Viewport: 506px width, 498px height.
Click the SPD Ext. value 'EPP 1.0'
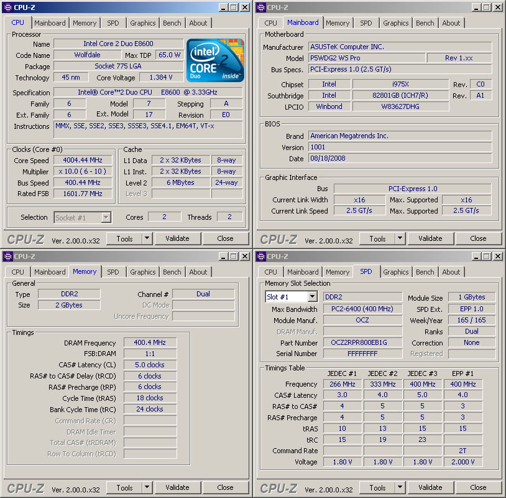[x=472, y=309]
